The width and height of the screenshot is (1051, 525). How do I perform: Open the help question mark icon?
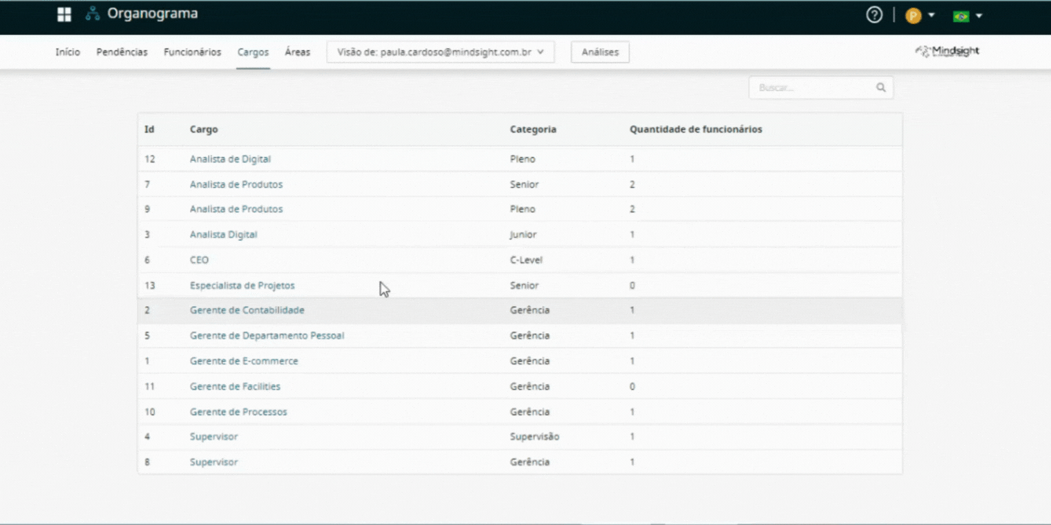tap(874, 15)
